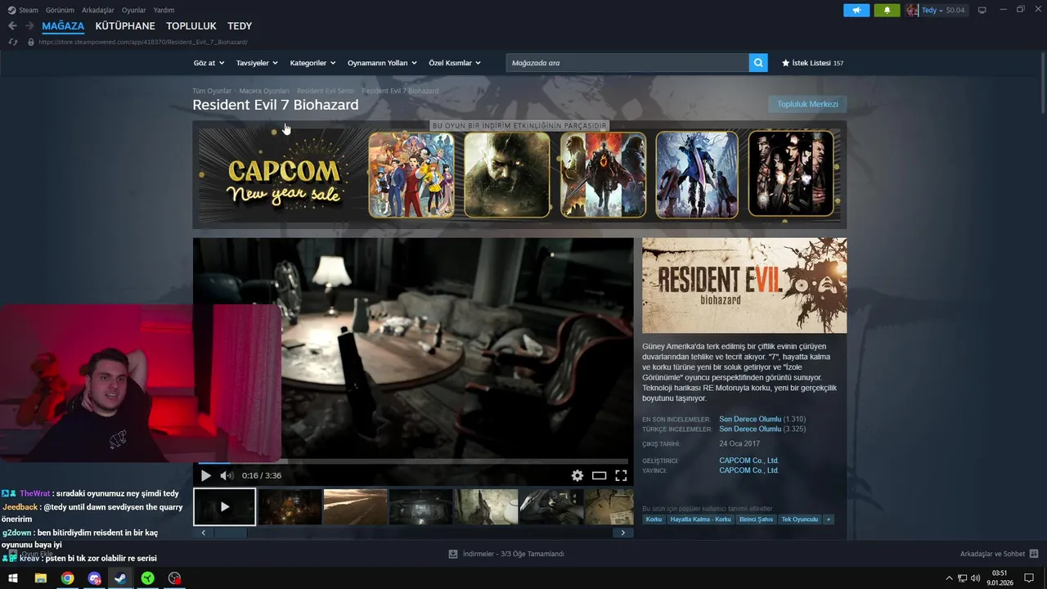Switch to the TOPLULUK tab
1047x589 pixels.
(191, 26)
